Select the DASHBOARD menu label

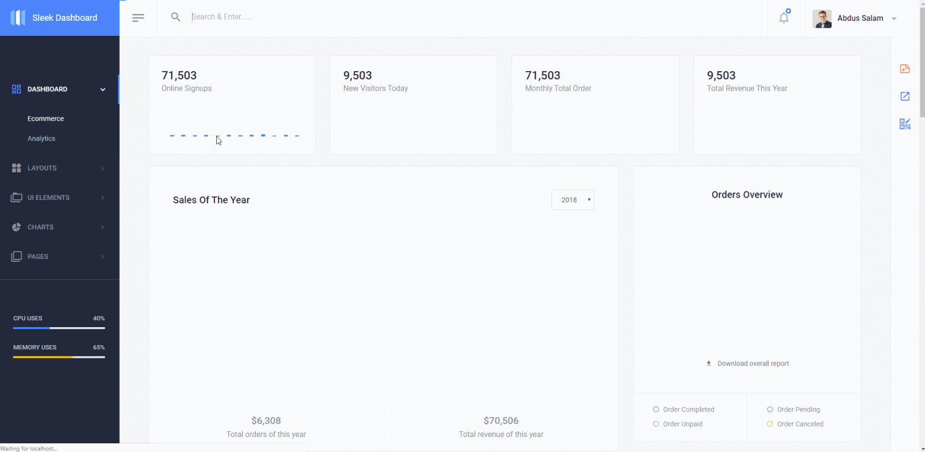[47, 89]
